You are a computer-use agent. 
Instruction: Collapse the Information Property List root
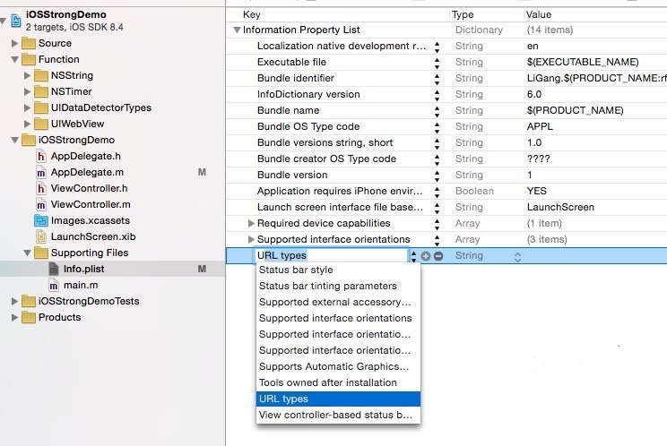pyautogui.click(x=237, y=30)
